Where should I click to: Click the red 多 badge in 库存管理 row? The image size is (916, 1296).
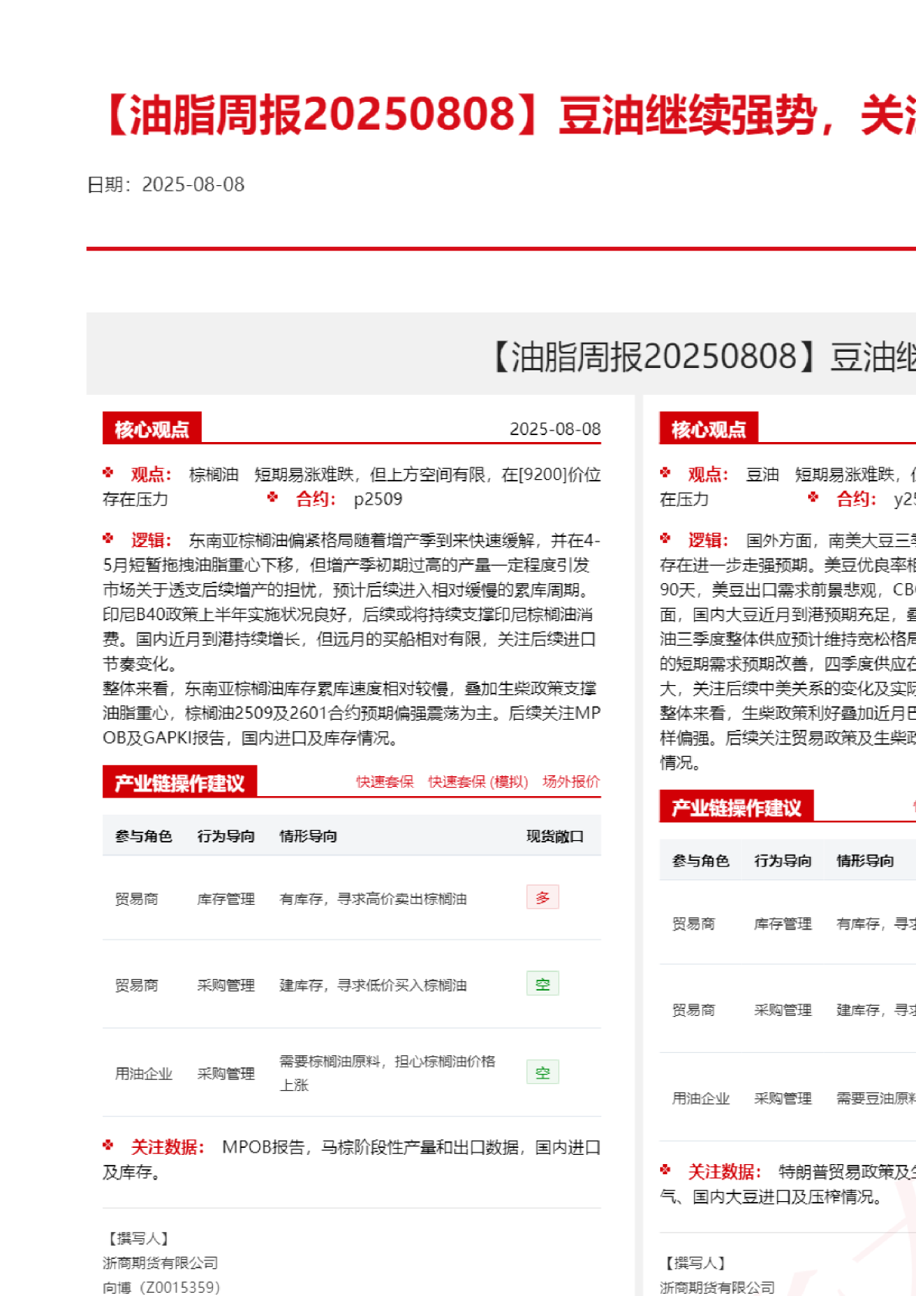[543, 897]
